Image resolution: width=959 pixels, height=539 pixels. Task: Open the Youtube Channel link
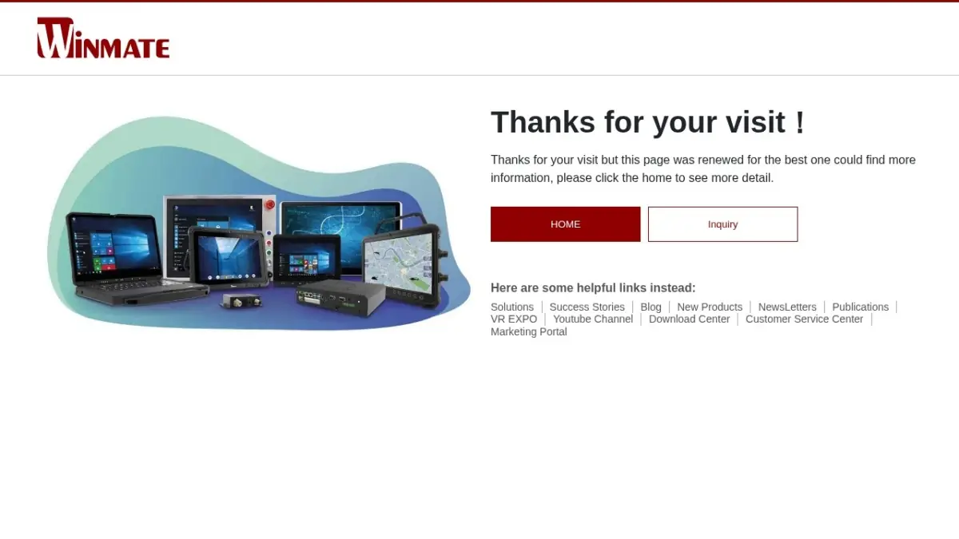[593, 319]
